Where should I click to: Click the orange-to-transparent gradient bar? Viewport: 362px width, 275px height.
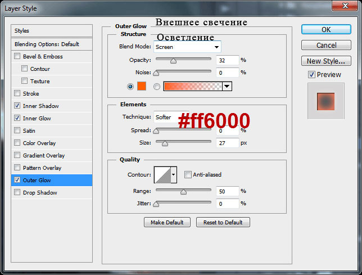tap(193, 87)
